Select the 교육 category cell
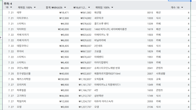196x110 pixels. pyautogui.click(x=158, y=79)
